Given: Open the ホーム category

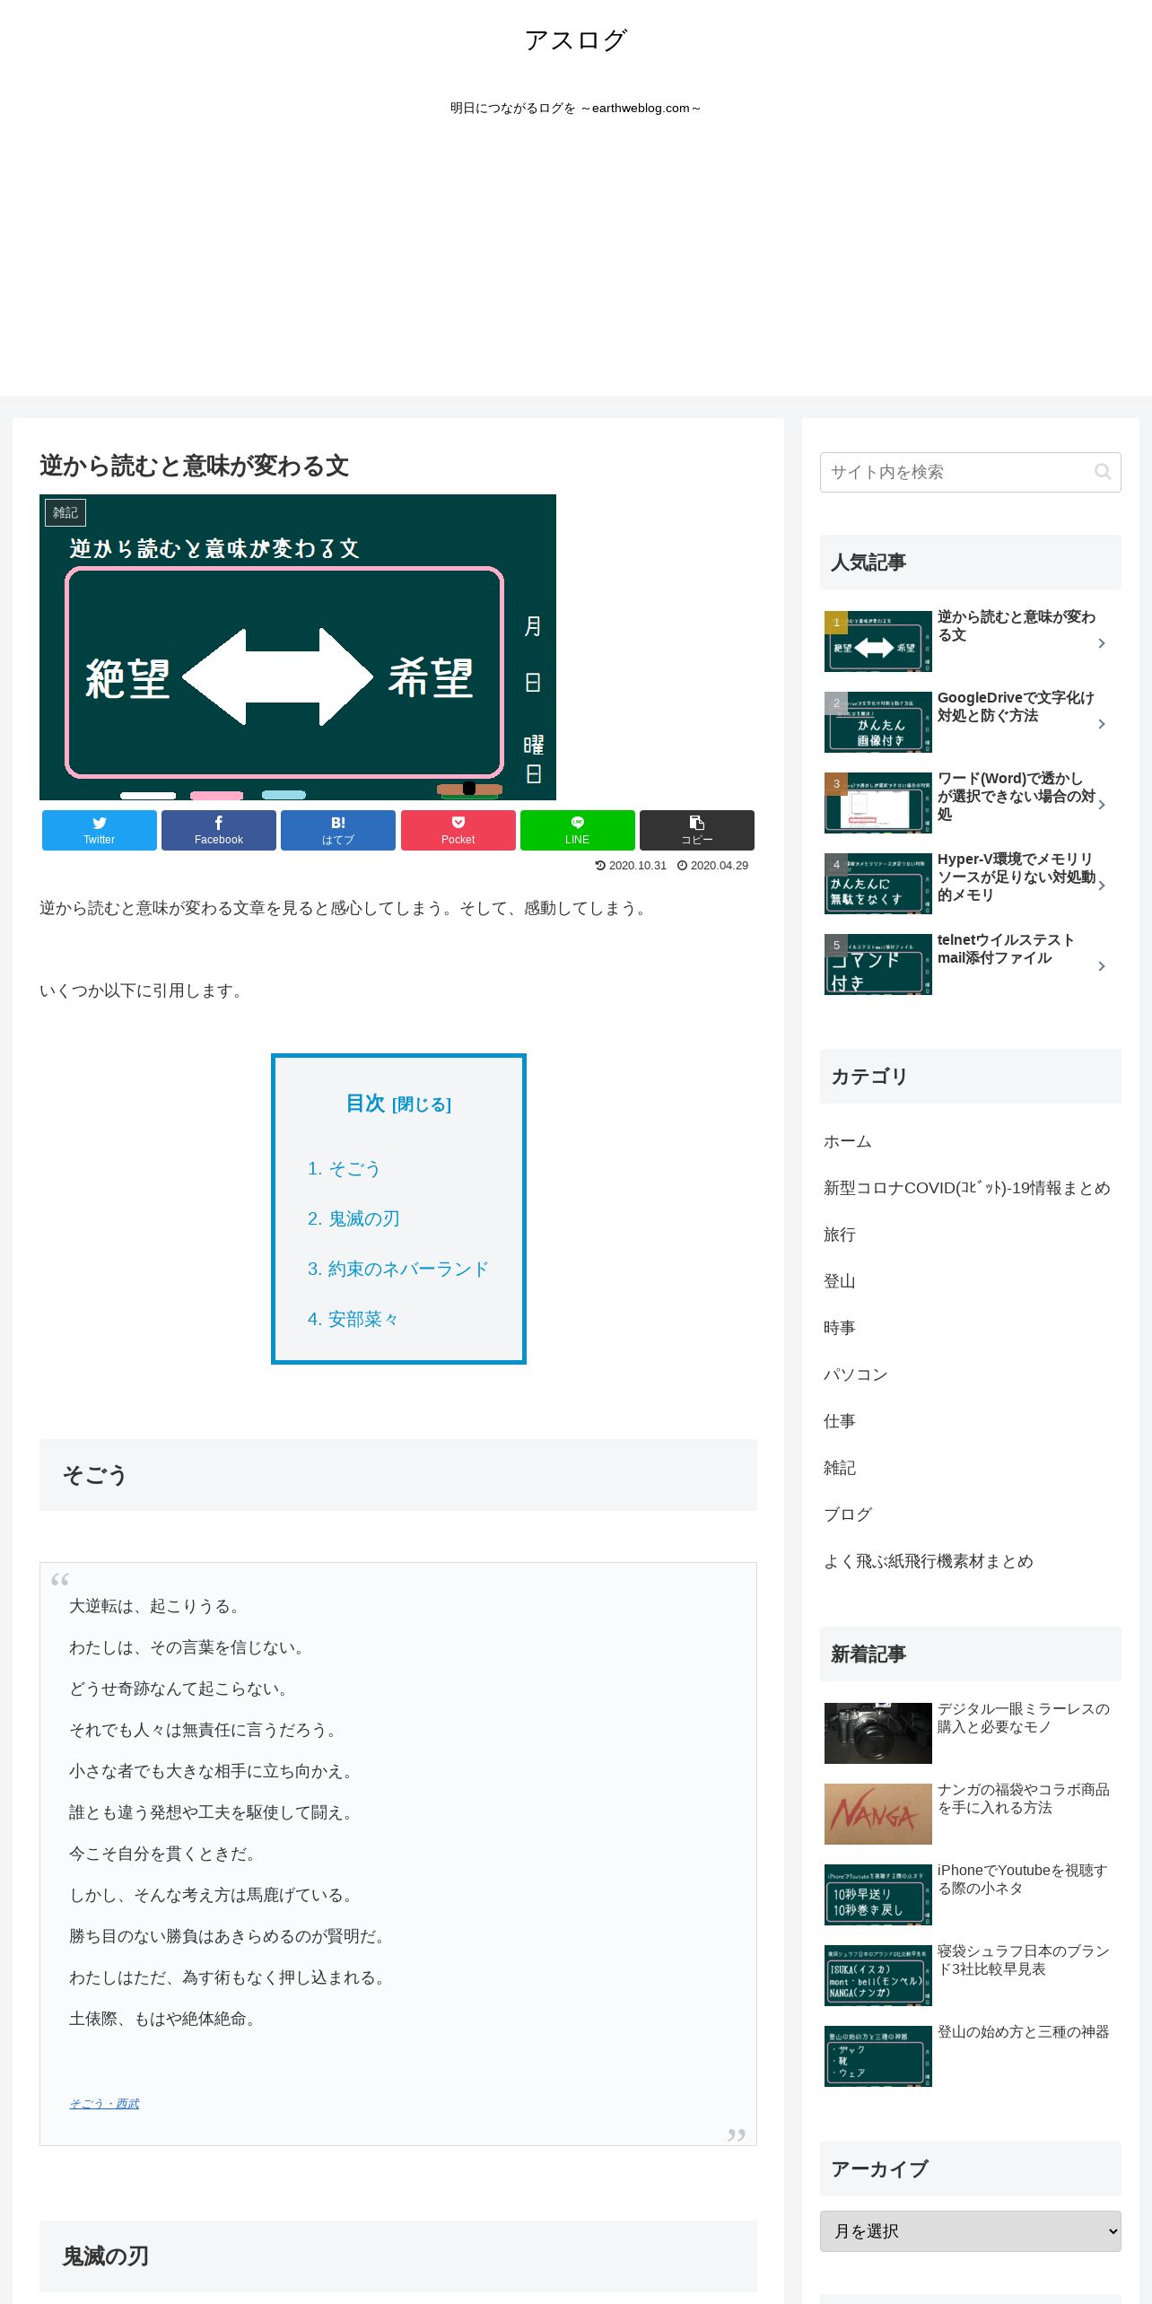Looking at the screenshot, I should coord(848,1141).
